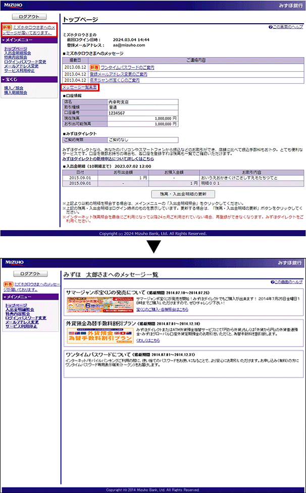This screenshot has width=306, height=493.
Task: Select メールアドレス変更 in the メッセージ一覧 screen menu
Action: (22, 322)
